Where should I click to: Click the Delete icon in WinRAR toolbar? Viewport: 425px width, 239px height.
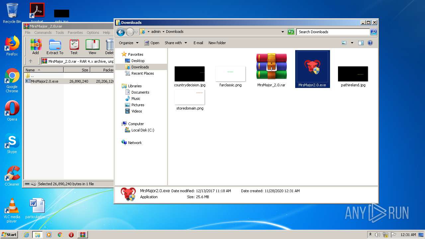tap(109, 47)
